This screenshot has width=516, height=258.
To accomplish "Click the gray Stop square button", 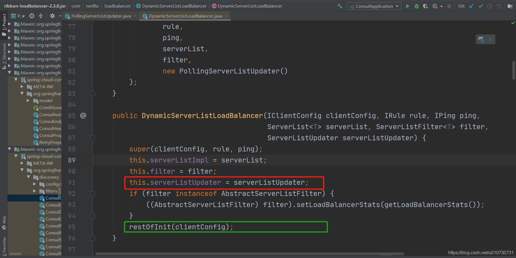I will (x=449, y=6).
